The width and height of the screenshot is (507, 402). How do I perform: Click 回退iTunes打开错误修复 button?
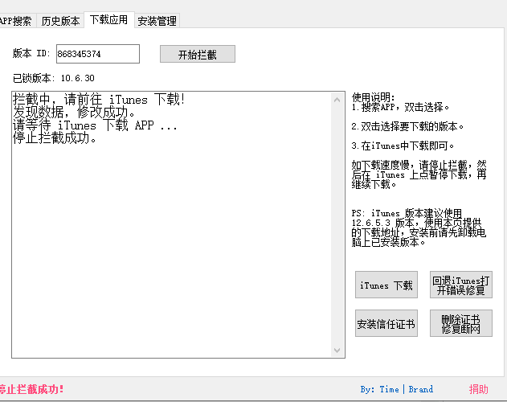461,285
